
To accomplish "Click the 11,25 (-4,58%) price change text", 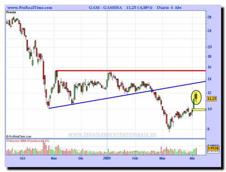I will point(139,7).
